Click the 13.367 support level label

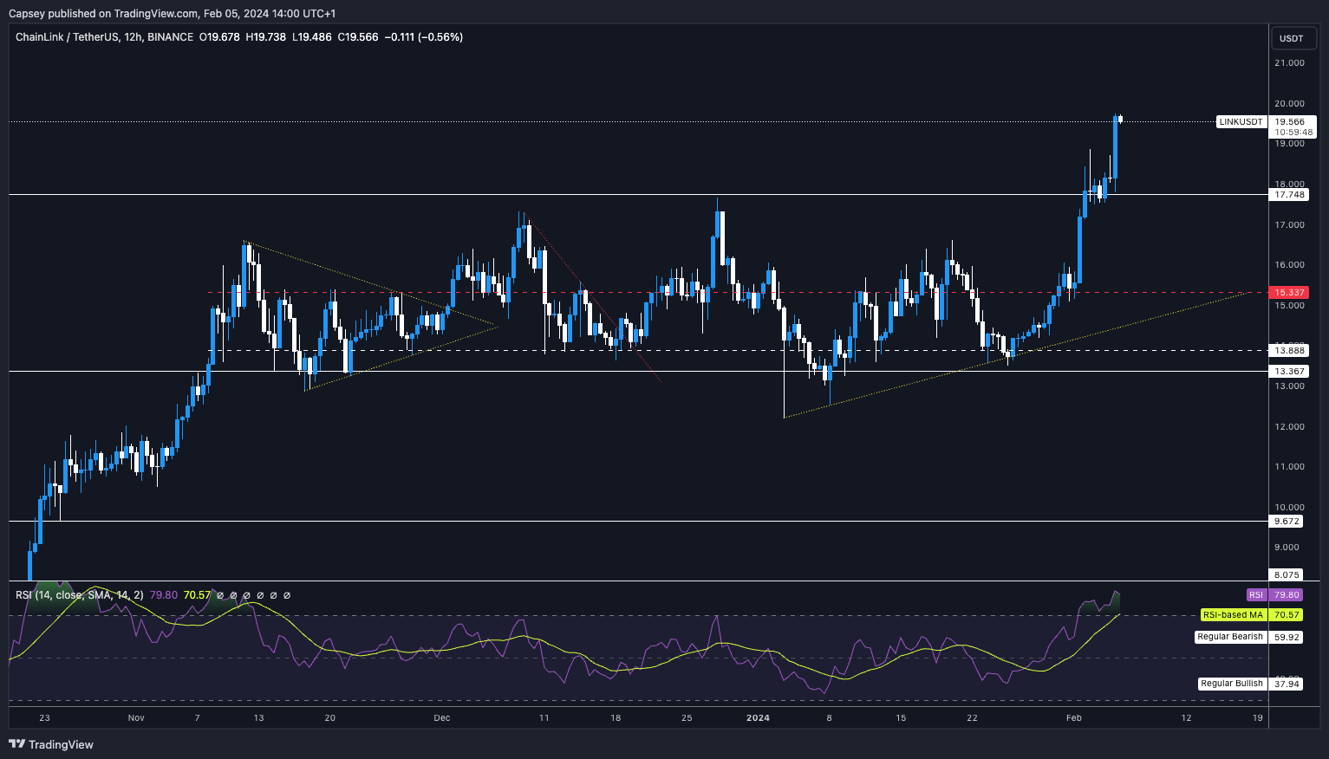[1289, 372]
